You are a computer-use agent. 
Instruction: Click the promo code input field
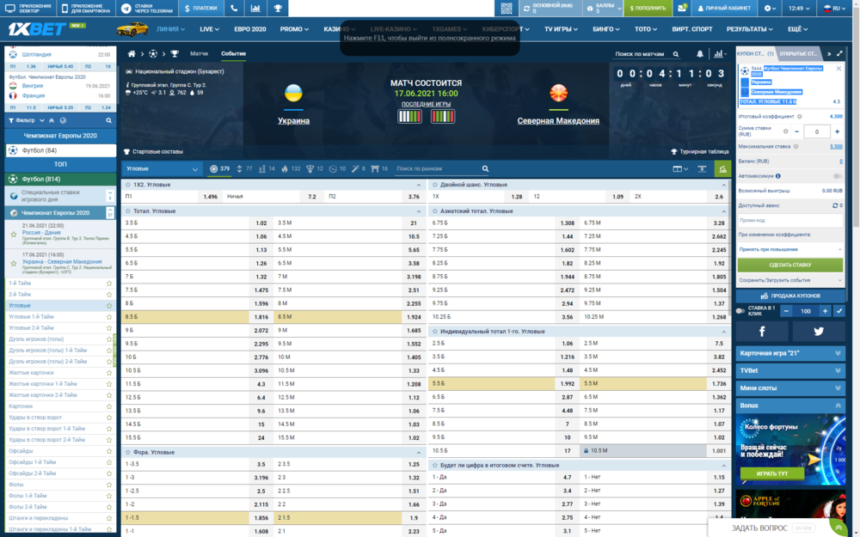pos(789,220)
